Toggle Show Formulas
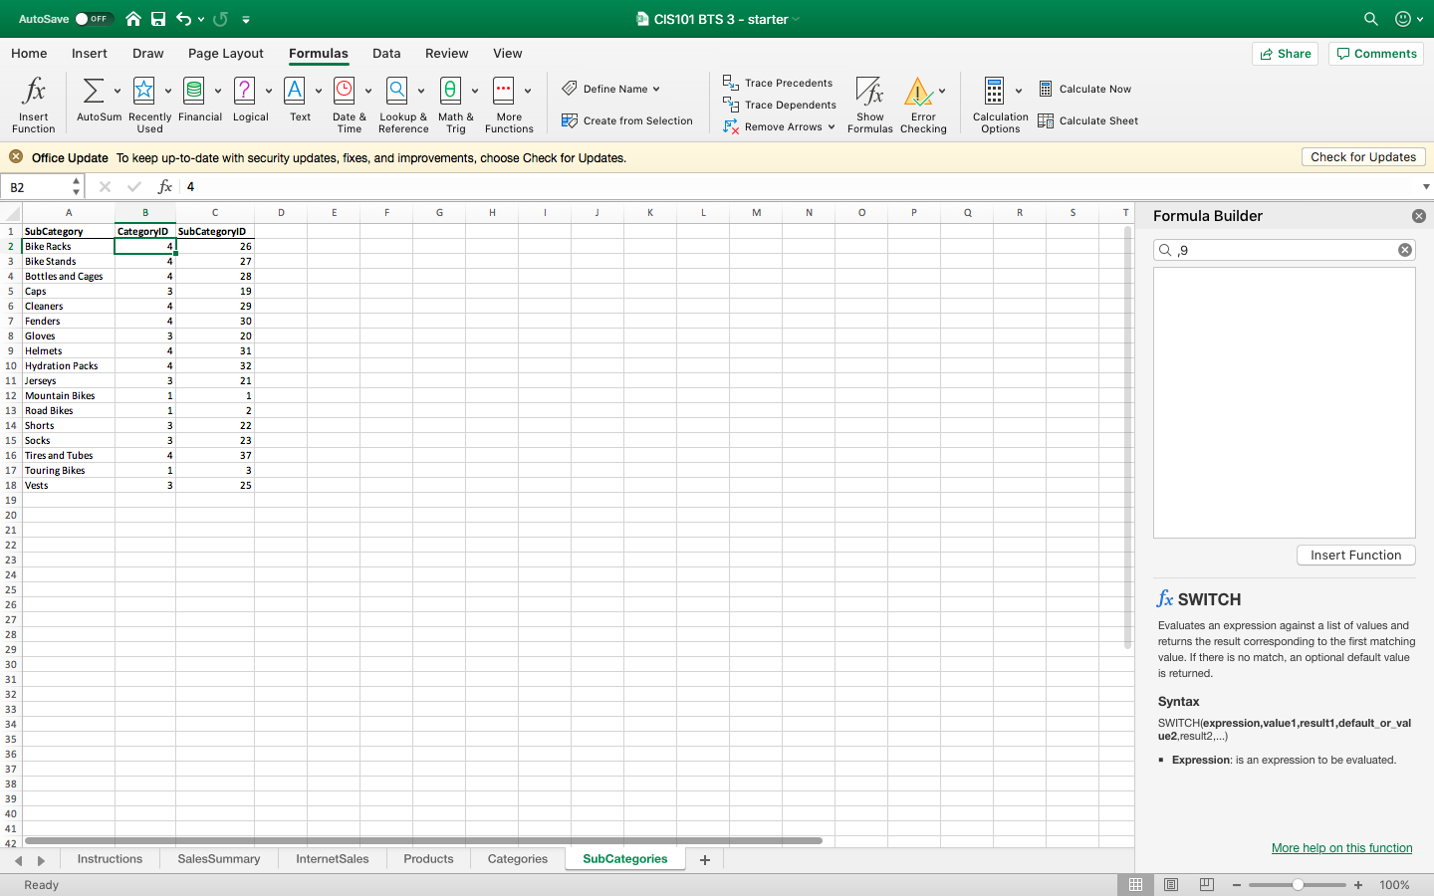1434x896 pixels. (870, 105)
